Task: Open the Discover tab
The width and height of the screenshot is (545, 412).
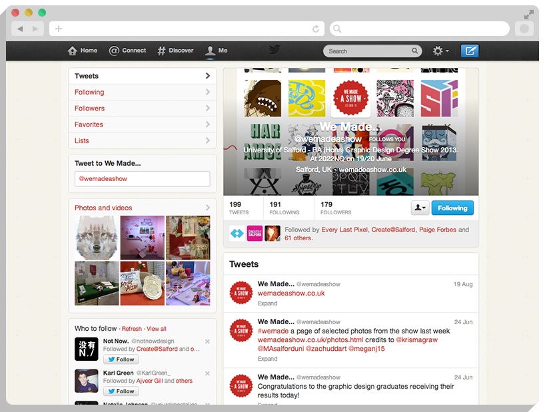Action: click(175, 51)
